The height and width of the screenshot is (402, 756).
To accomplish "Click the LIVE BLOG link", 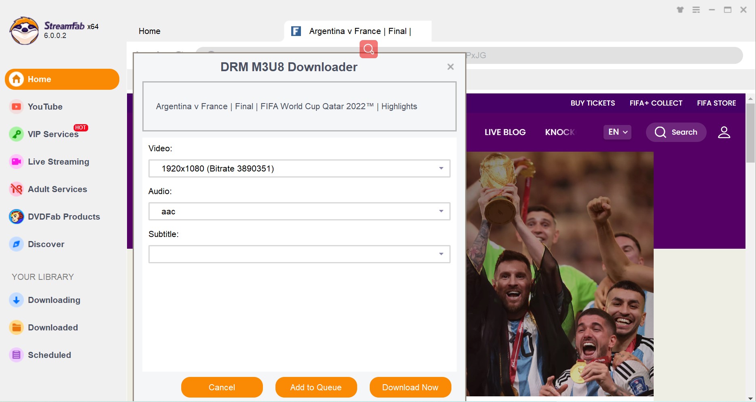I will [x=505, y=132].
